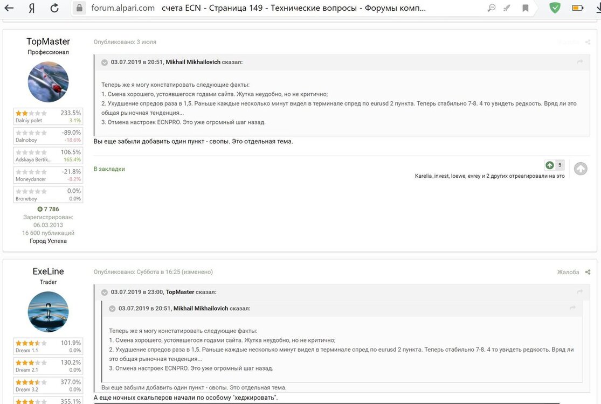Open Karelia_invest reactor link
This screenshot has width=601, height=404.
432,176
